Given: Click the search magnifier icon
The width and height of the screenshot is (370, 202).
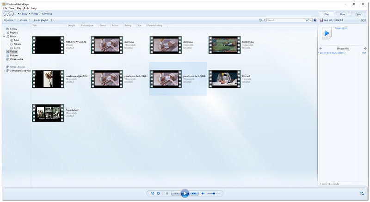Looking at the screenshot, I should 307,20.
